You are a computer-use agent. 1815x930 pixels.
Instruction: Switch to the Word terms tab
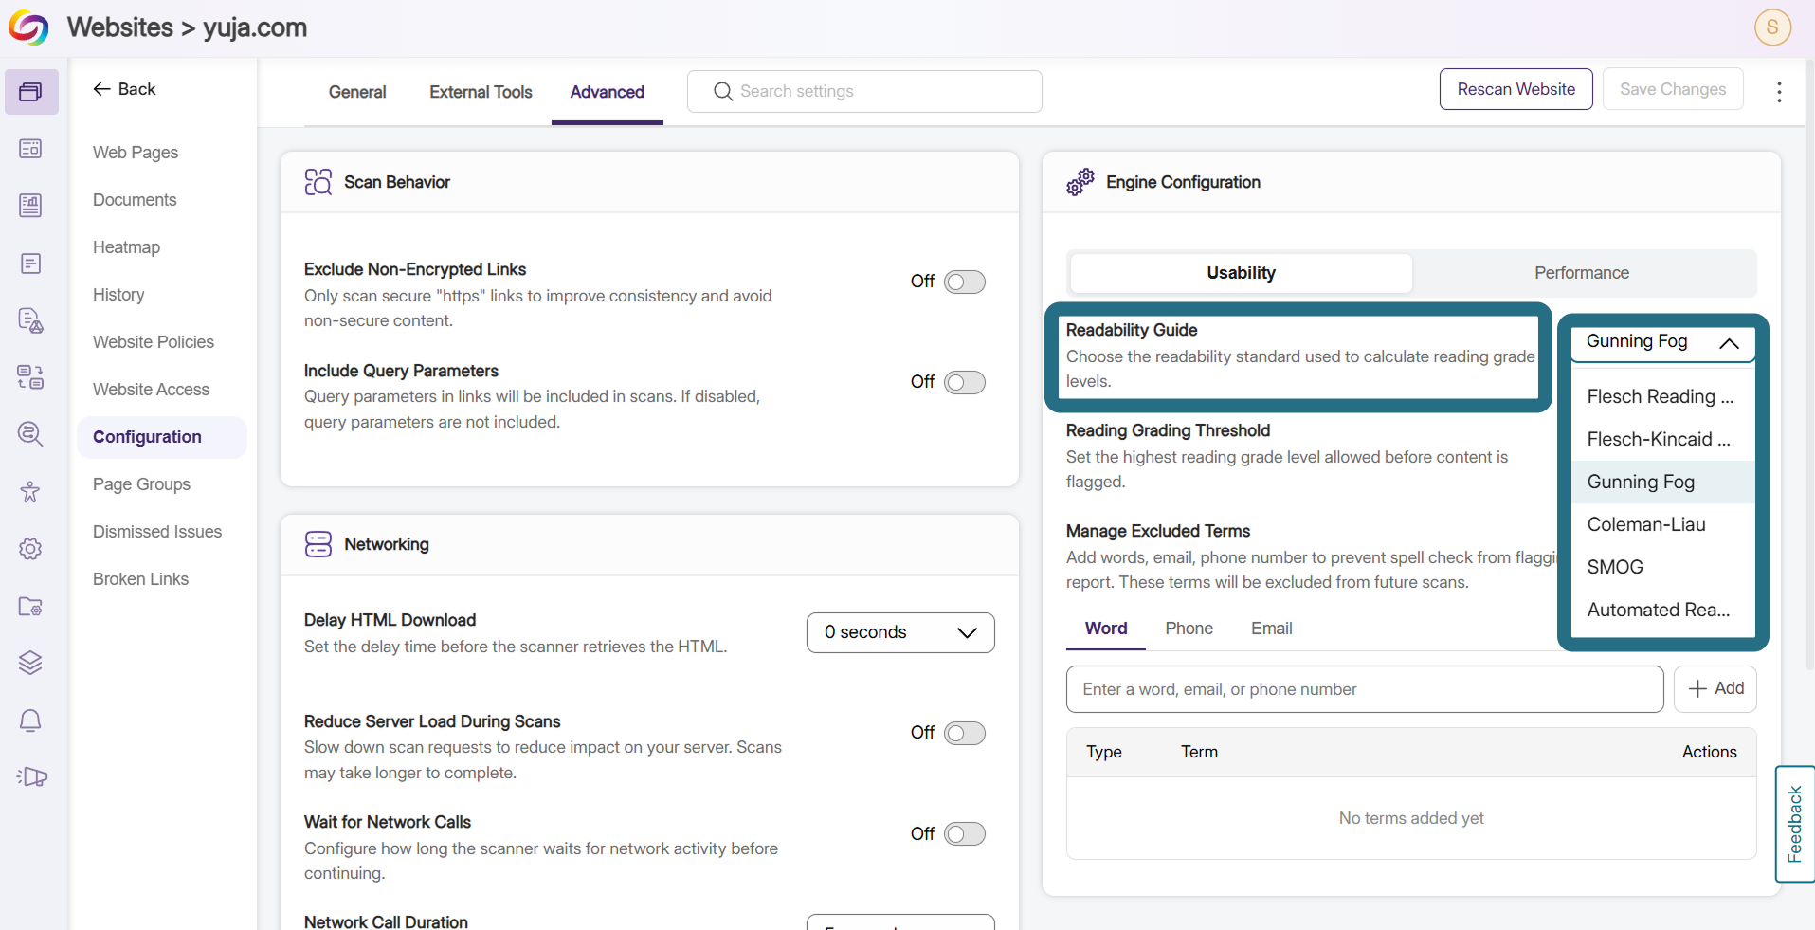1106,629
